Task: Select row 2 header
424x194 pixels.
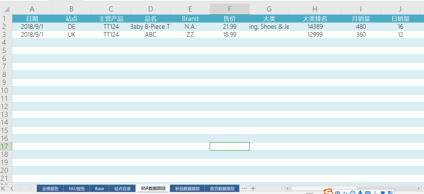Action: click(x=6, y=26)
